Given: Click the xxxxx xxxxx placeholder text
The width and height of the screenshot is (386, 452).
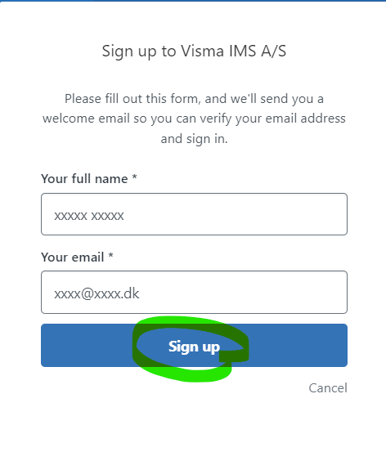Looking at the screenshot, I should (x=89, y=216).
